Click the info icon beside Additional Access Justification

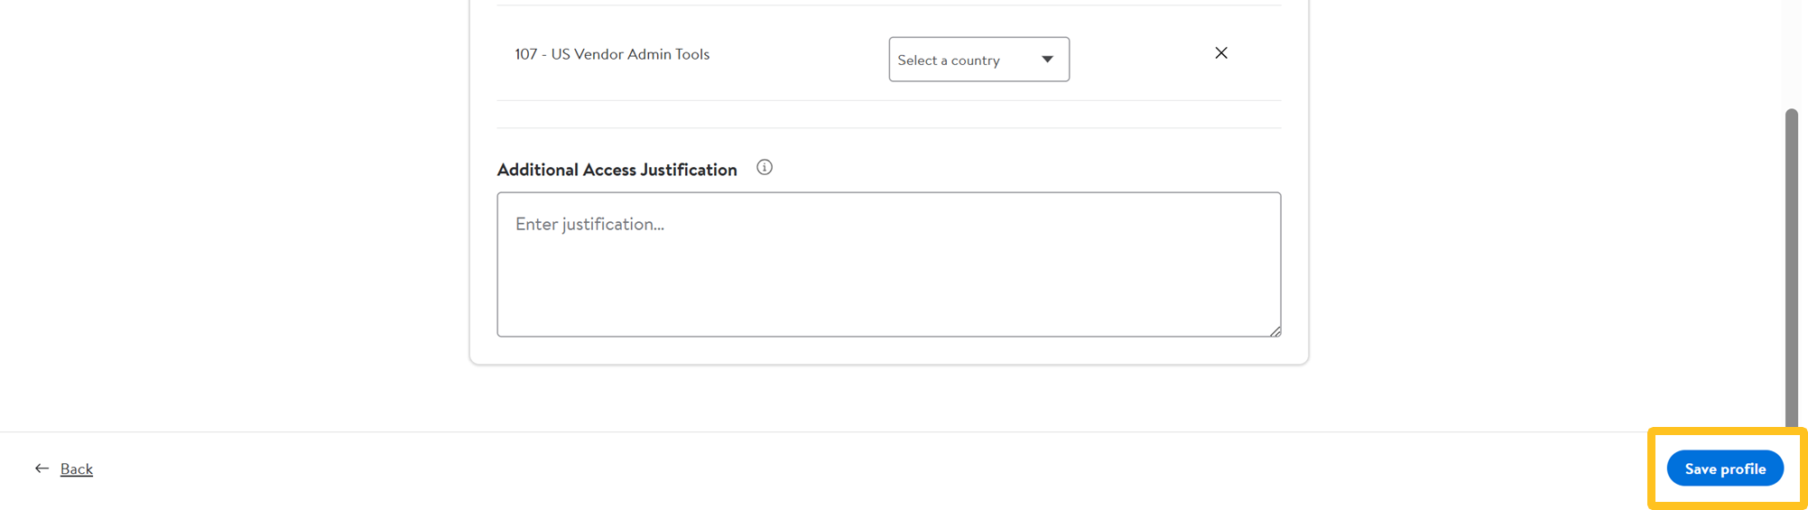(x=765, y=167)
